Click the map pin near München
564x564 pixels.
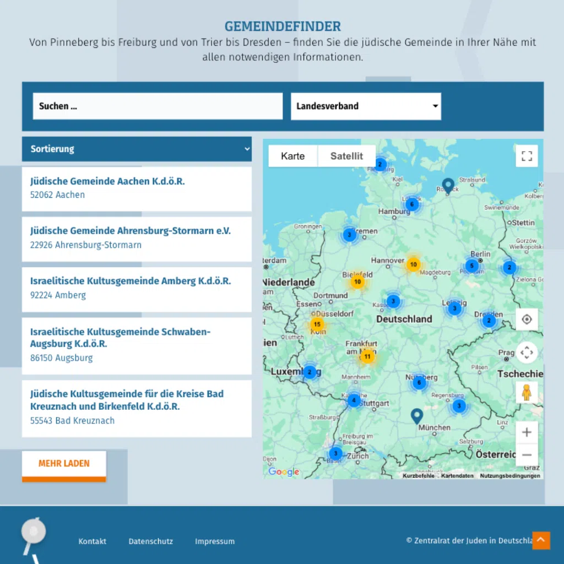pyautogui.click(x=417, y=415)
